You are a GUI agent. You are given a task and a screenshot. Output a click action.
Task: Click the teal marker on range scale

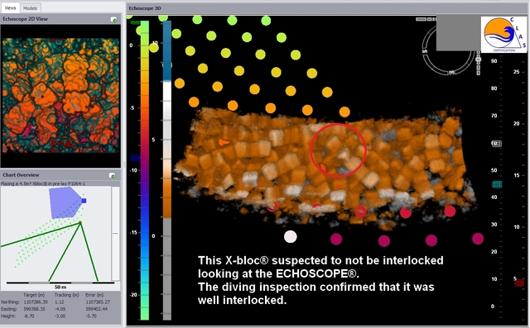pos(497,184)
